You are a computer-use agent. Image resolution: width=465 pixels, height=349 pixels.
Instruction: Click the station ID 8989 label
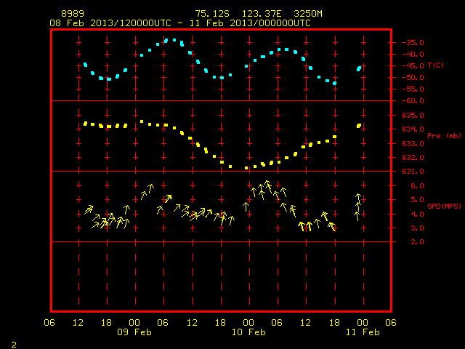[73, 14]
